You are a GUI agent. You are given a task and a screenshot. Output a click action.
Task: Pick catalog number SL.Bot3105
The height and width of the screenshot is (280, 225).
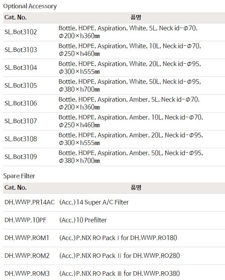(21, 86)
